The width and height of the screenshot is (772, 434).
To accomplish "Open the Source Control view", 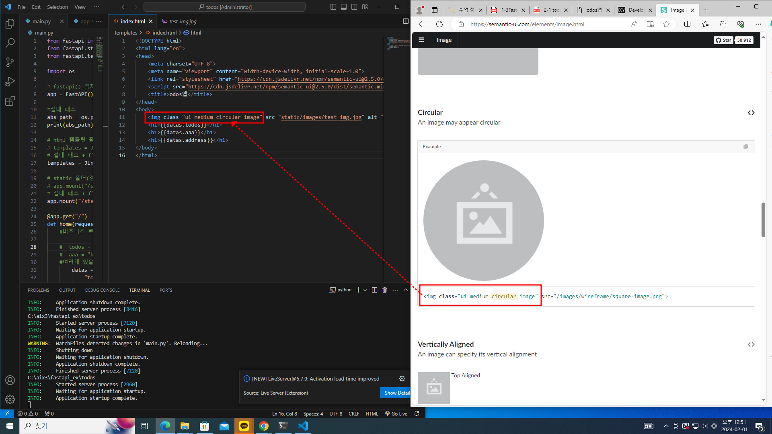I will [x=10, y=62].
